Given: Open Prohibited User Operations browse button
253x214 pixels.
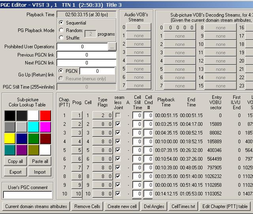Looking at the screenshot, I should [x=112, y=47].
